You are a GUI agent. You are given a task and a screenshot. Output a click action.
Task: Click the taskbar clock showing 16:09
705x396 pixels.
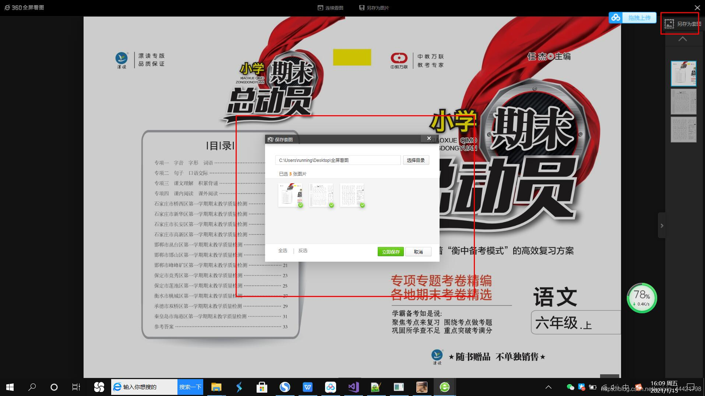click(664, 387)
